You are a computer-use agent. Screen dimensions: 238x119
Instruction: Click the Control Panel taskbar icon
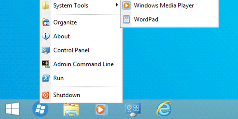click(x=132, y=109)
